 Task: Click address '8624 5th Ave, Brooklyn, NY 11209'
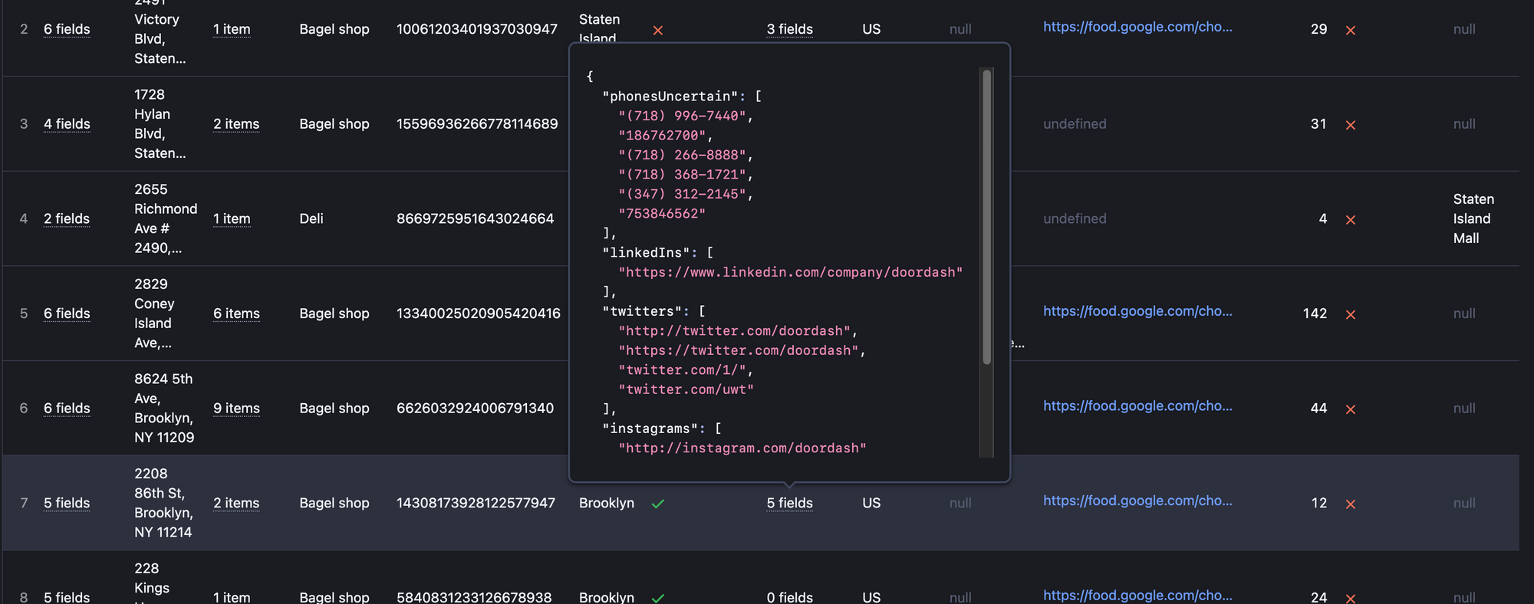click(x=164, y=409)
